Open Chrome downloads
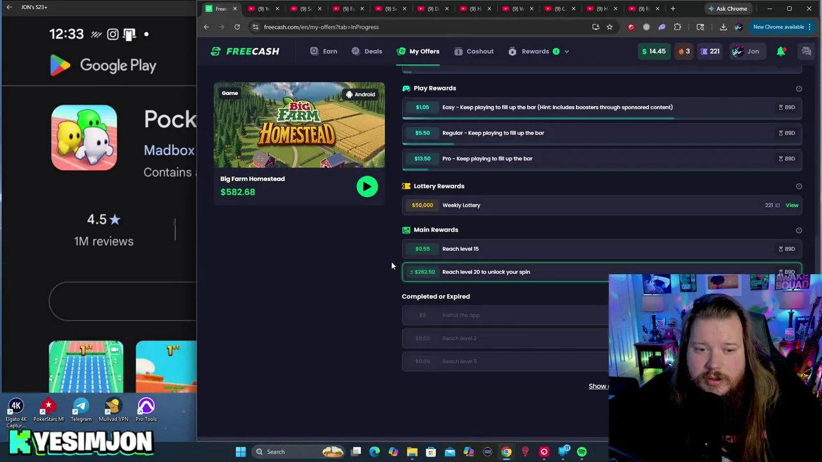 pyautogui.click(x=723, y=27)
